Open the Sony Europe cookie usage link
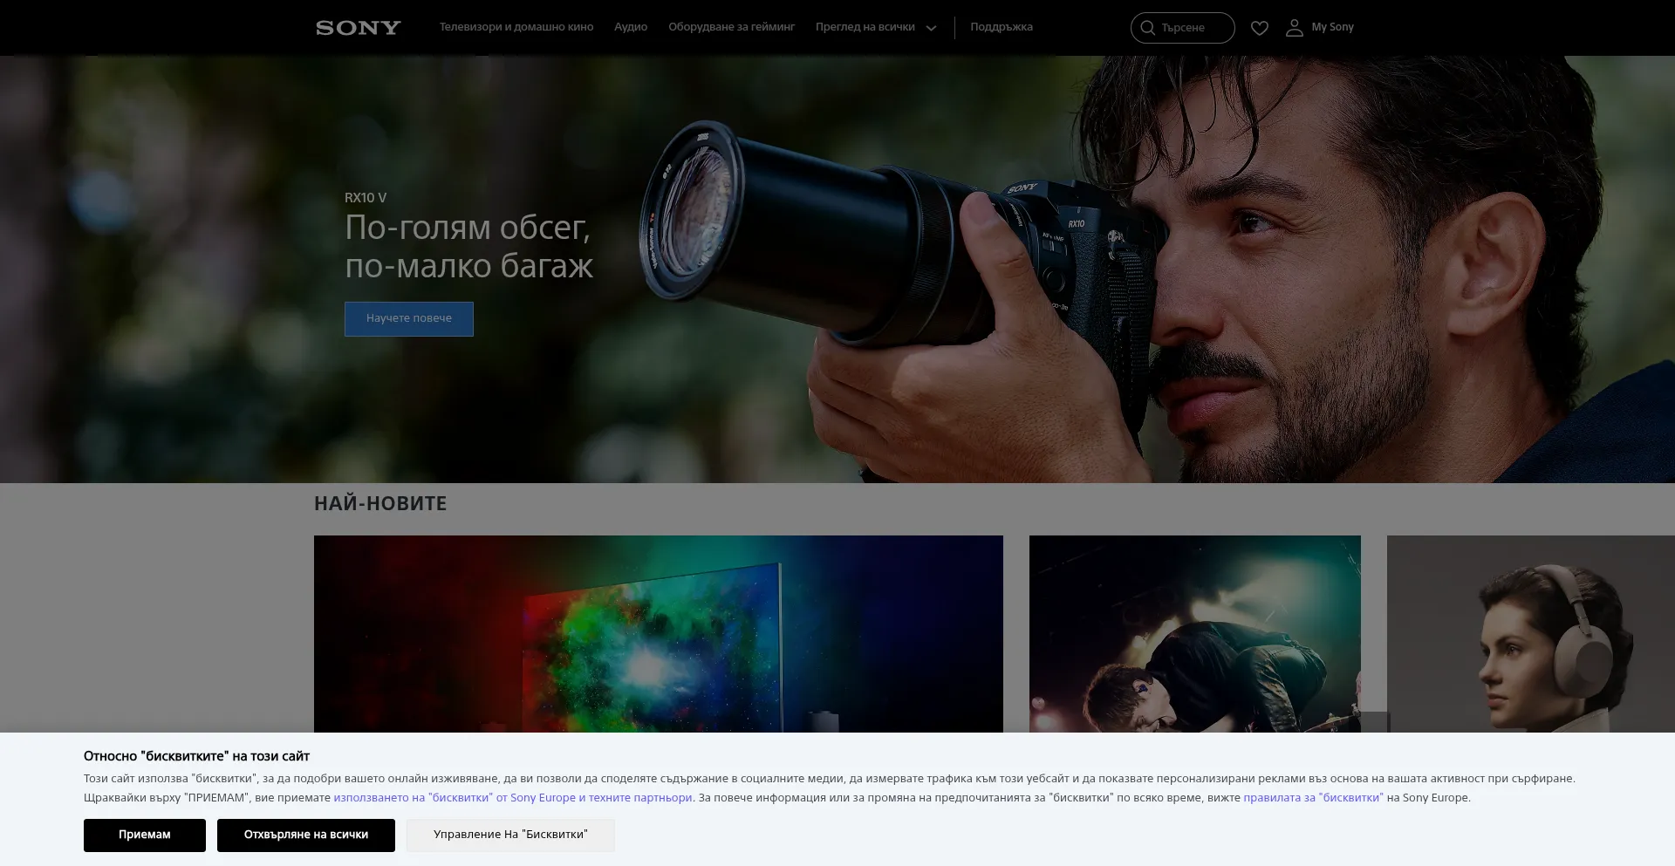This screenshot has height=866, width=1675. tap(513, 797)
